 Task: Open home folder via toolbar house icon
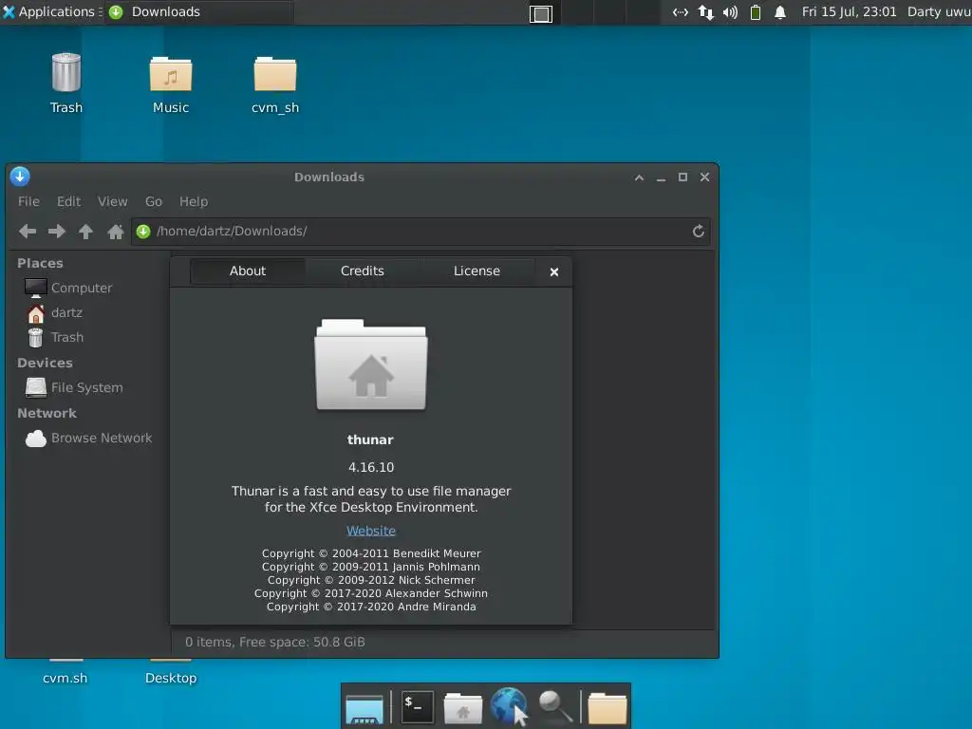click(115, 232)
